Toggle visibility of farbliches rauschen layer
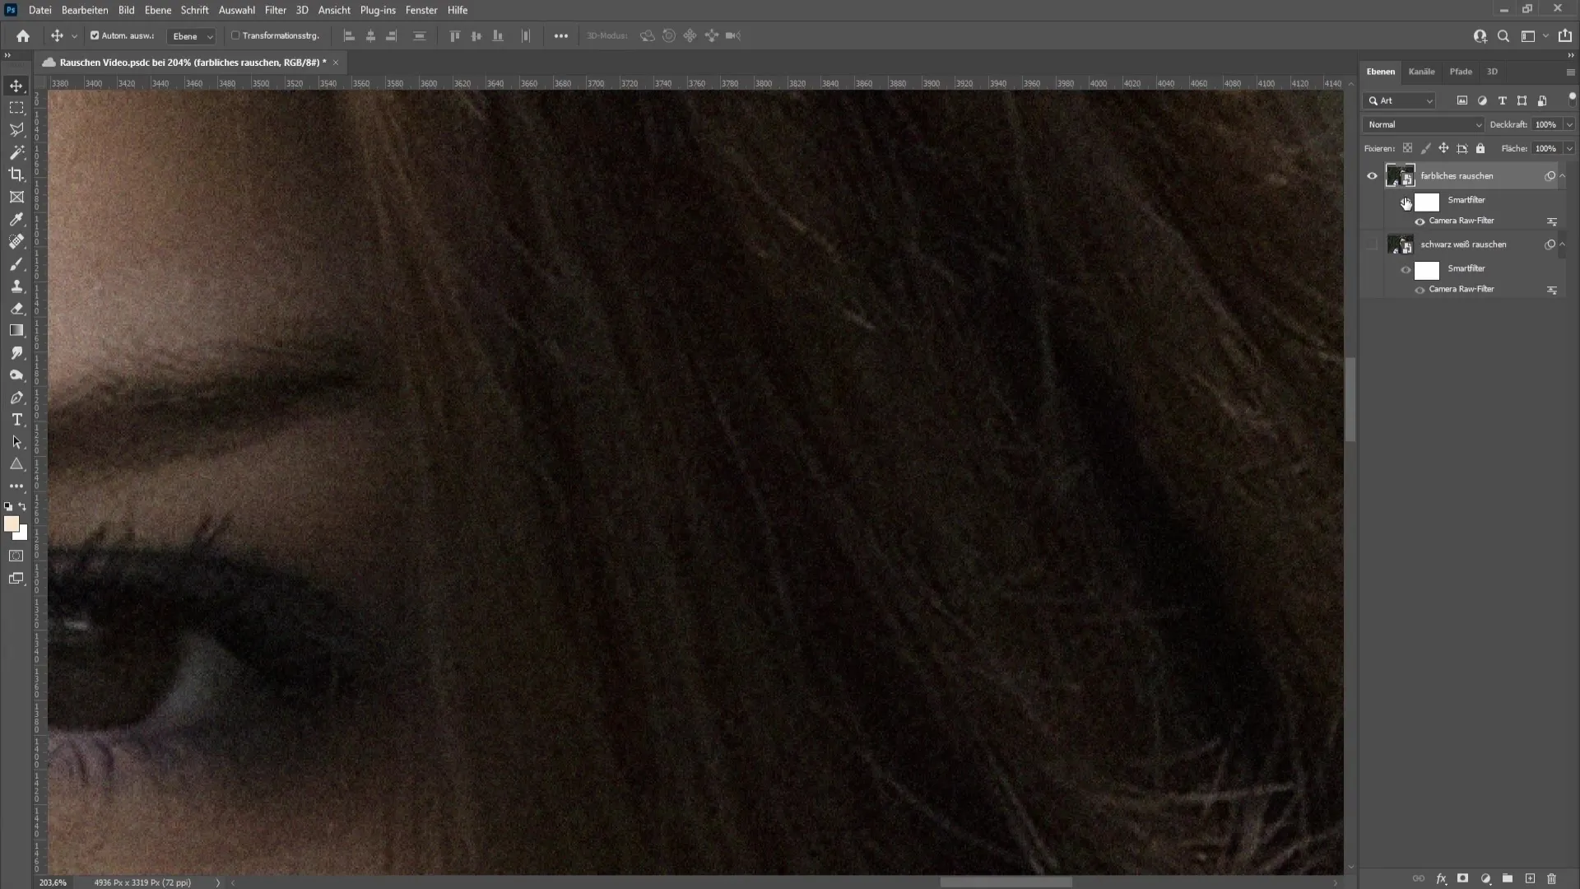Image resolution: width=1580 pixels, height=889 pixels. point(1372,176)
